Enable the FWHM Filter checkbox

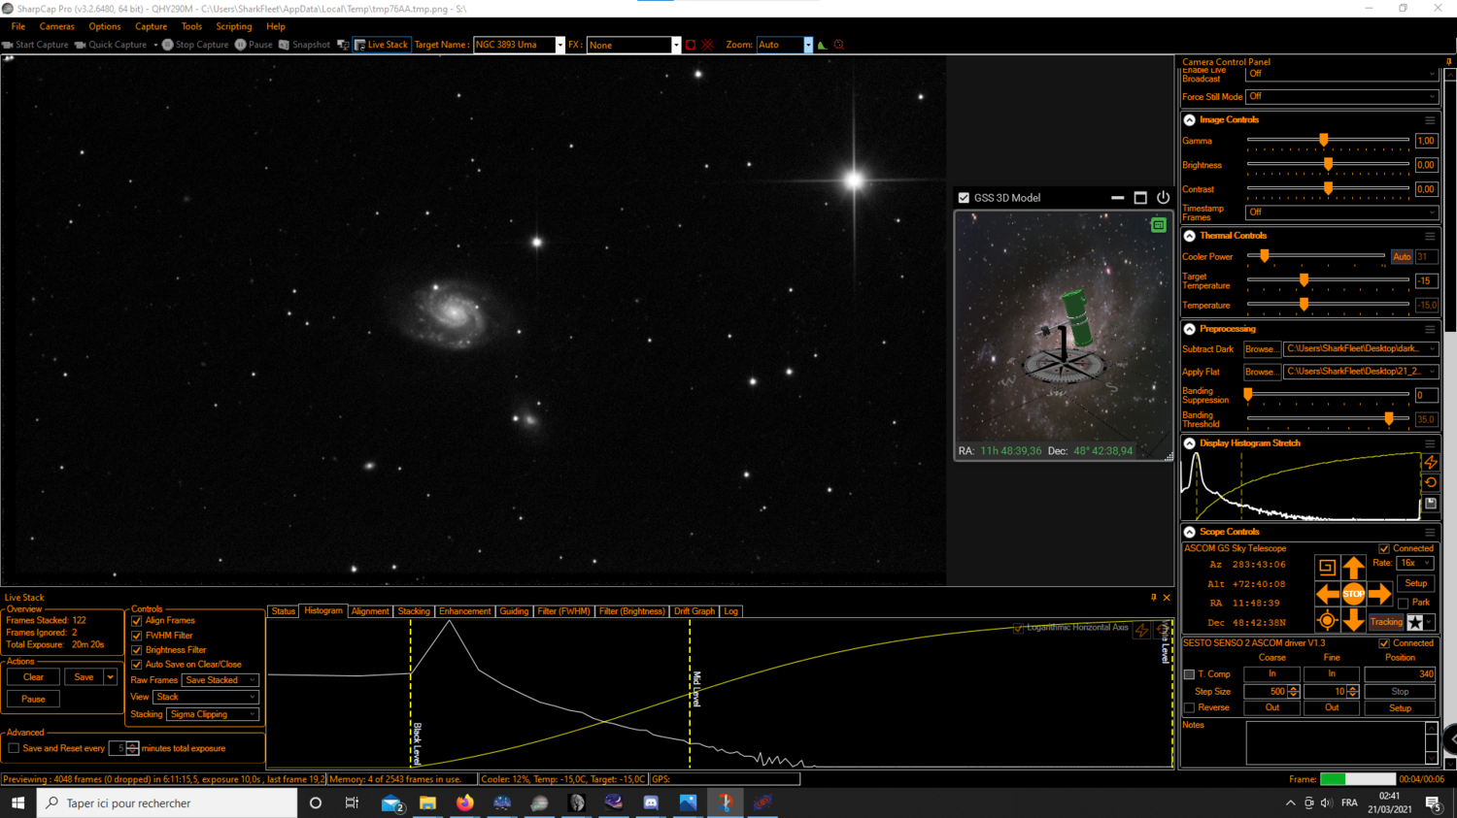136,636
